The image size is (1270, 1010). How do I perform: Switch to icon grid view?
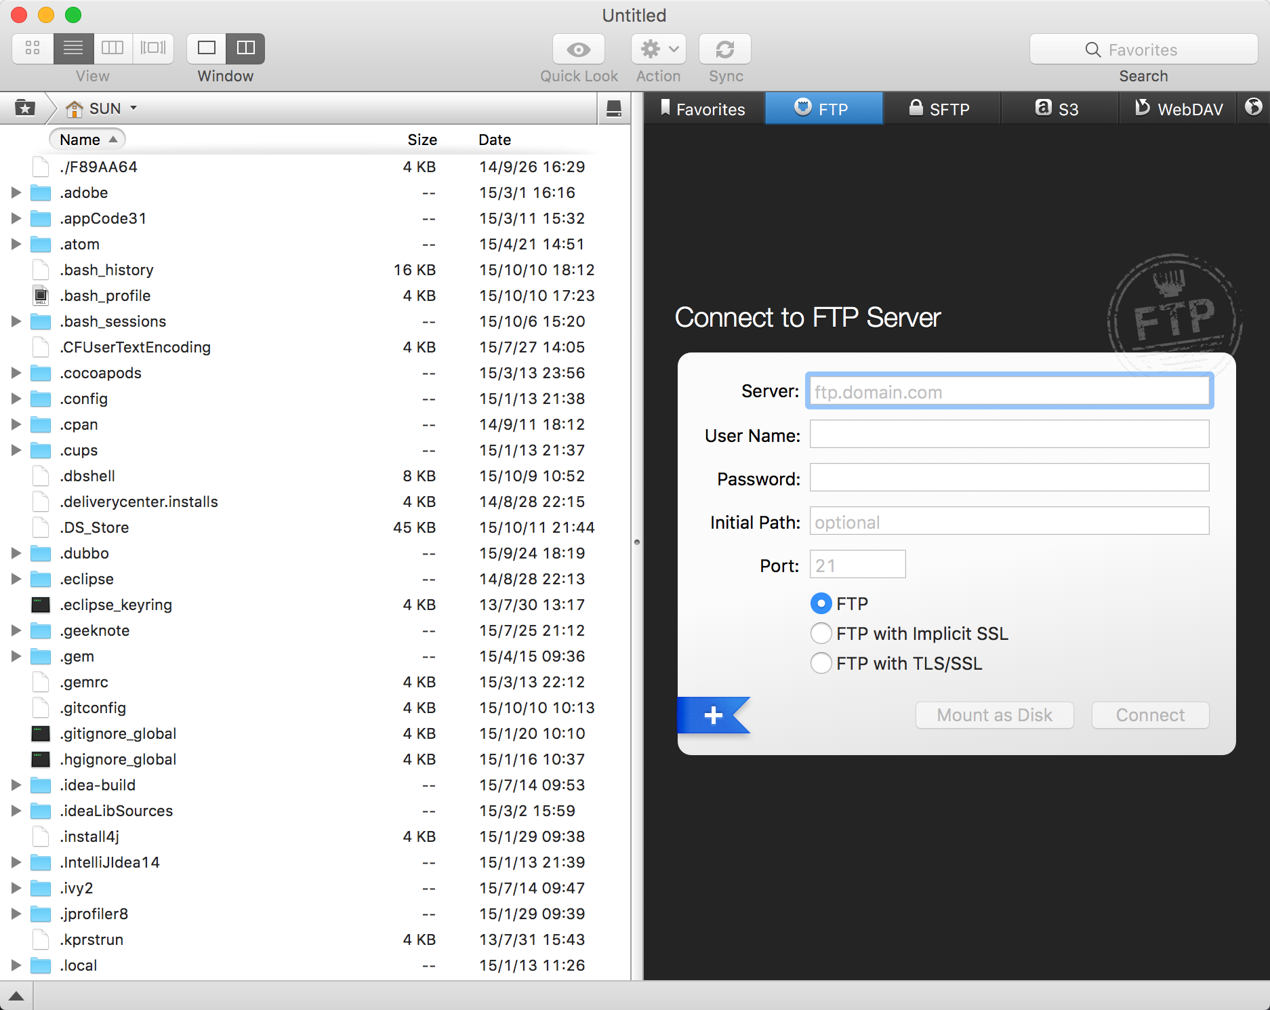pos(33,48)
